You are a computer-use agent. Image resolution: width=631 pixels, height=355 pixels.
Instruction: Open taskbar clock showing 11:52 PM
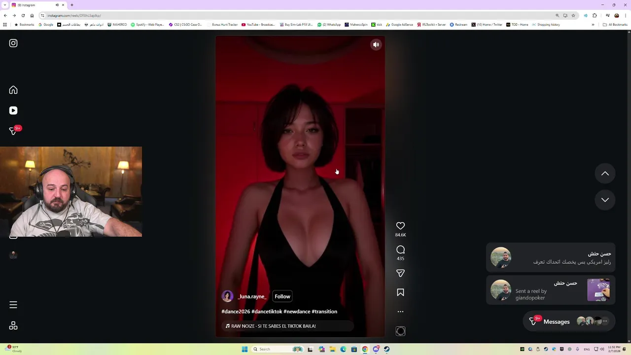point(614,349)
